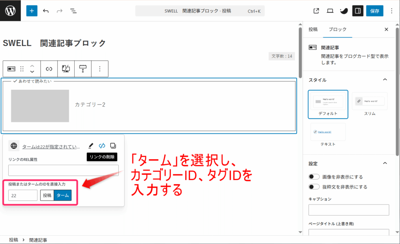
Task: Click the blue block inserter plus button
Action: (32, 11)
